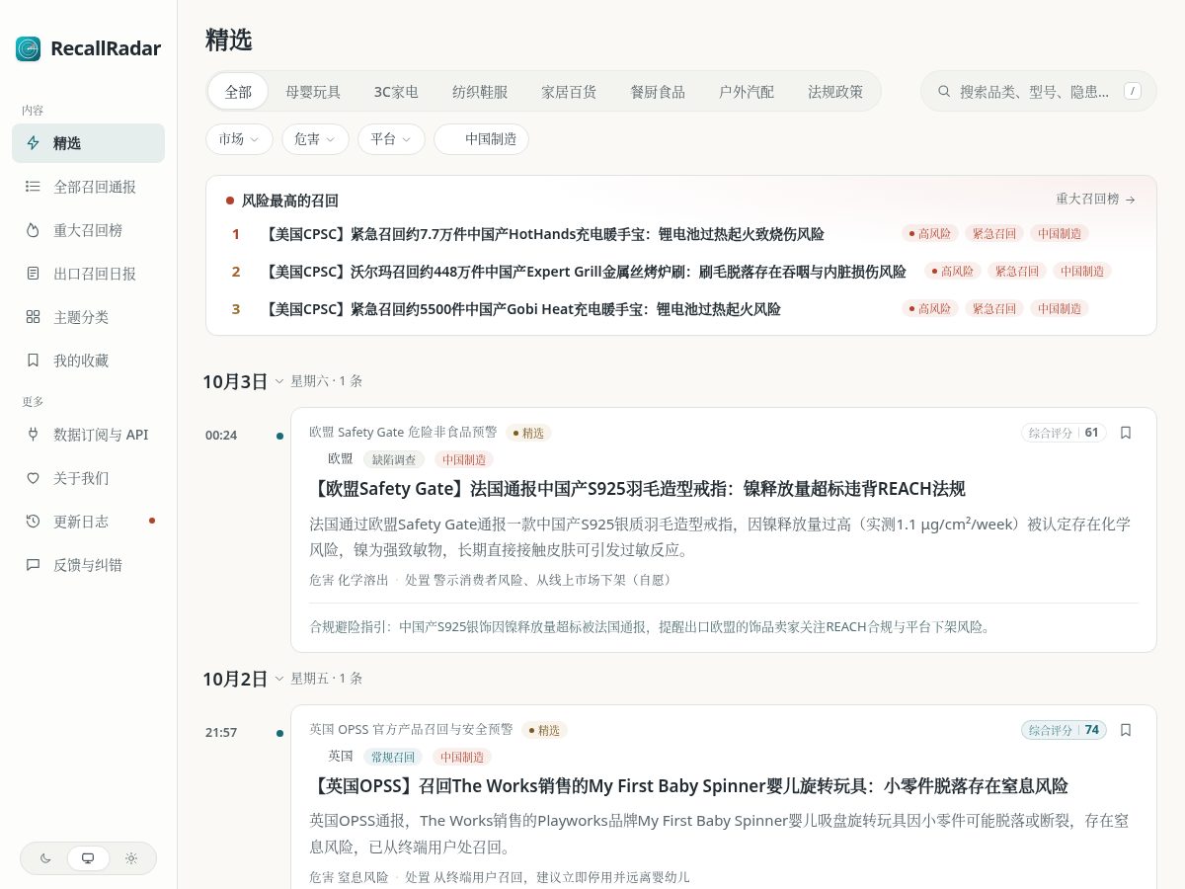
Task: Open the 重大召回榜 arrow link
Action: [x=1096, y=200]
